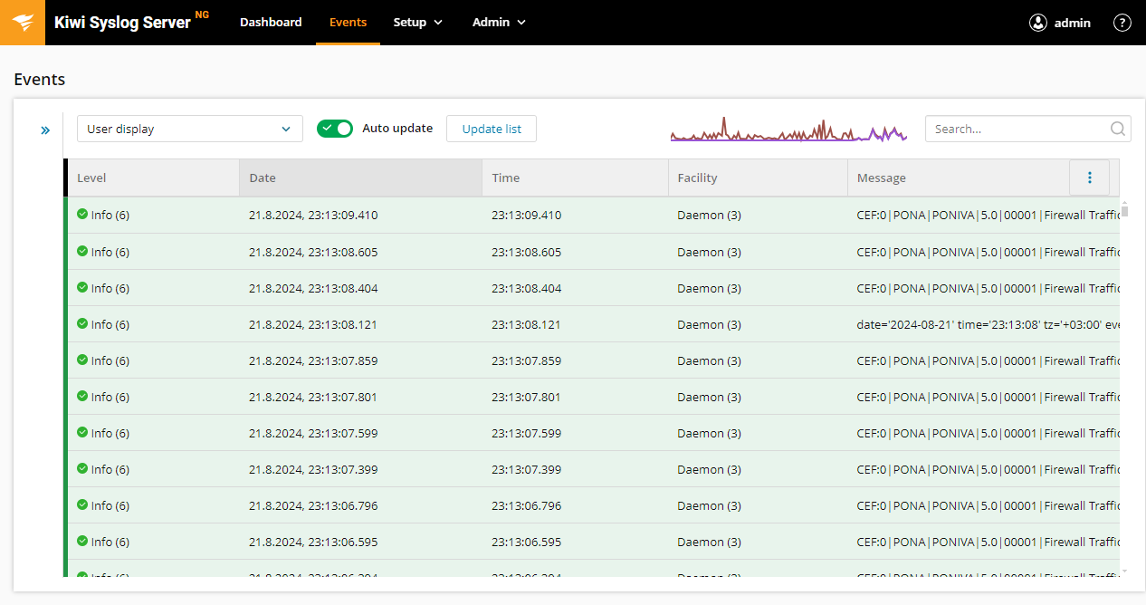The image size is (1146, 605).
Task: Open the User display dropdown
Action: 190,129
